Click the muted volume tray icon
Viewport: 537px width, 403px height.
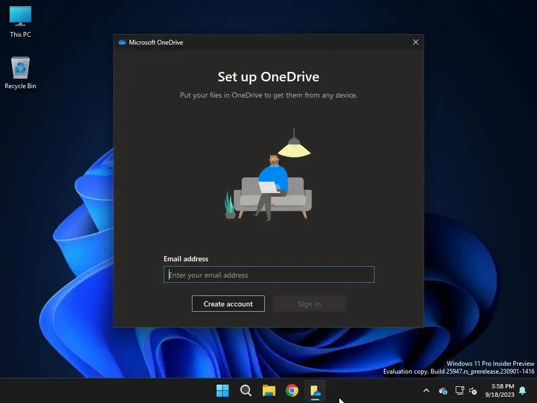[x=473, y=390]
